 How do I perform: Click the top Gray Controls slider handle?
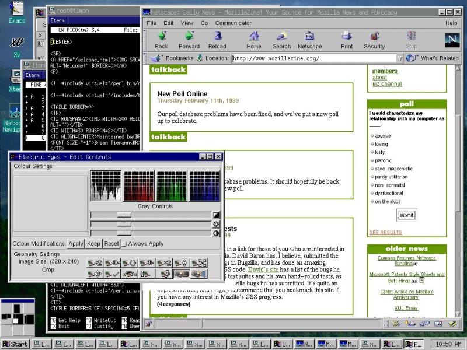point(123,215)
